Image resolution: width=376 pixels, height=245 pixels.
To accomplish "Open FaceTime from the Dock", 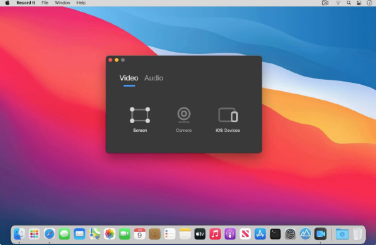I will pyautogui.click(x=124, y=234).
